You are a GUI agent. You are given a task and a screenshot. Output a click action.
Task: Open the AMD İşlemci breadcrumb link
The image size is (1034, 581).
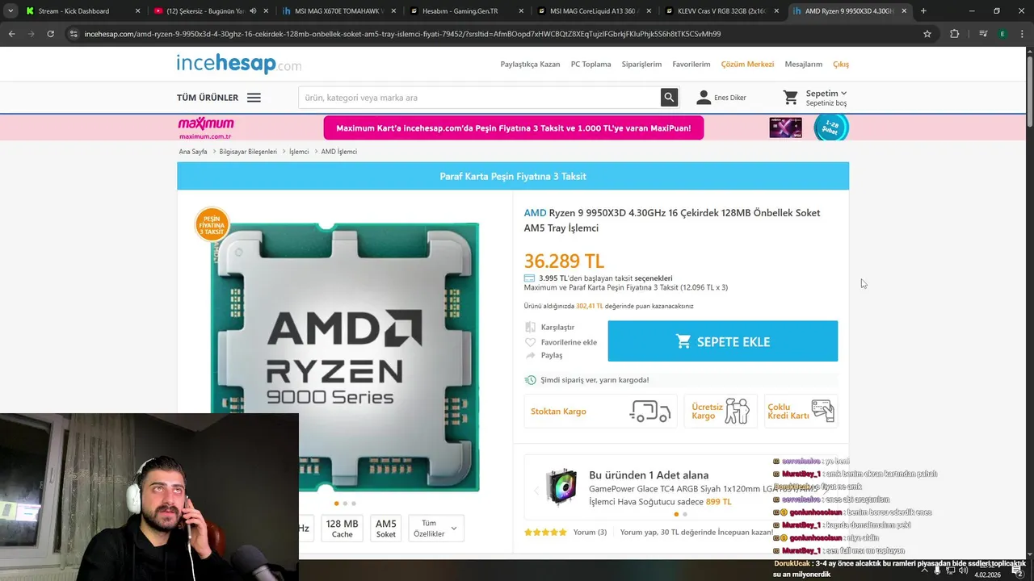[338, 152]
